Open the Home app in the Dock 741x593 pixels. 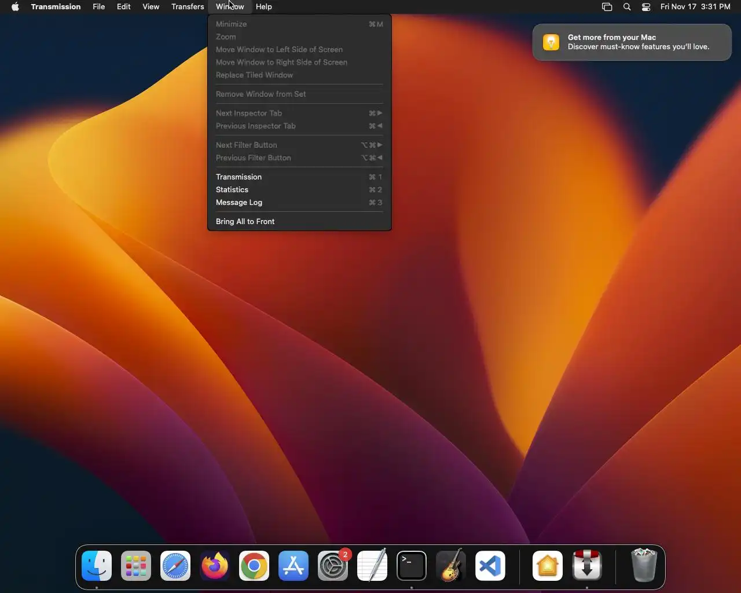[x=548, y=566]
